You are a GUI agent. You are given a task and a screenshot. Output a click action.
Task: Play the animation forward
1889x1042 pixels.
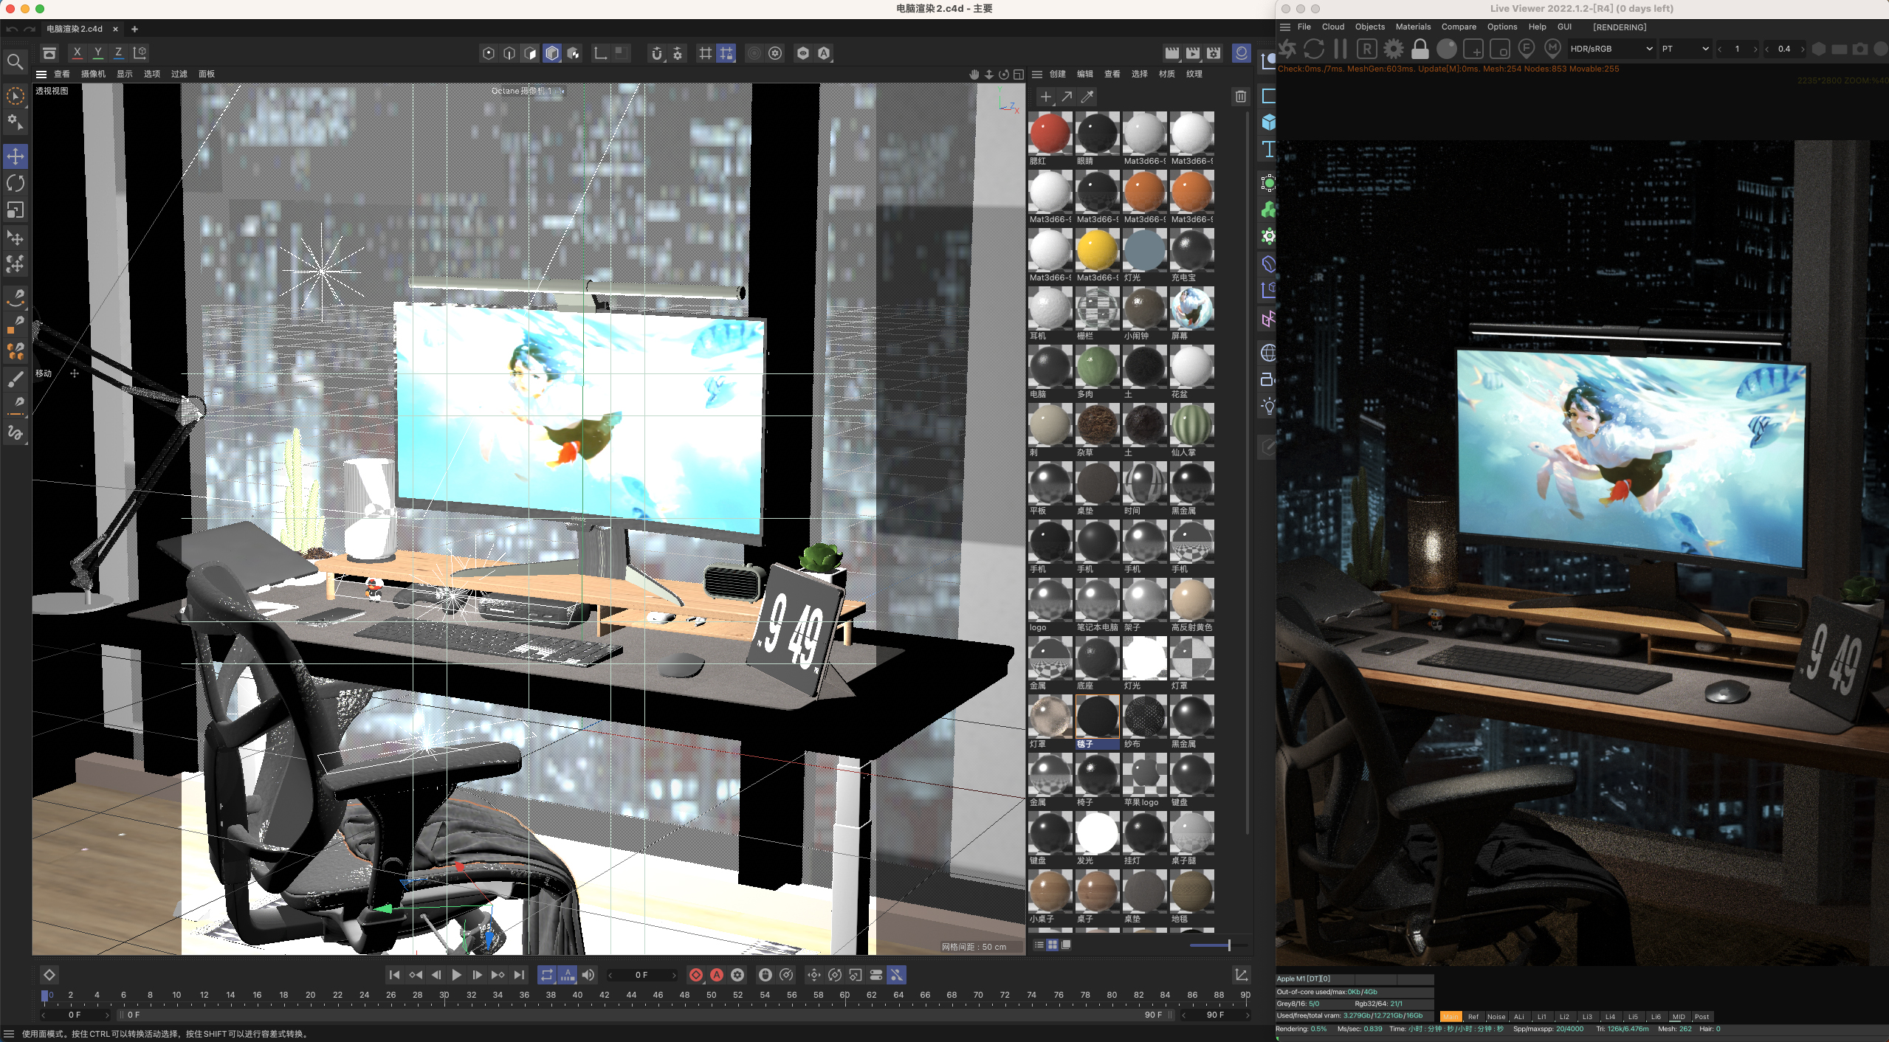point(456,975)
